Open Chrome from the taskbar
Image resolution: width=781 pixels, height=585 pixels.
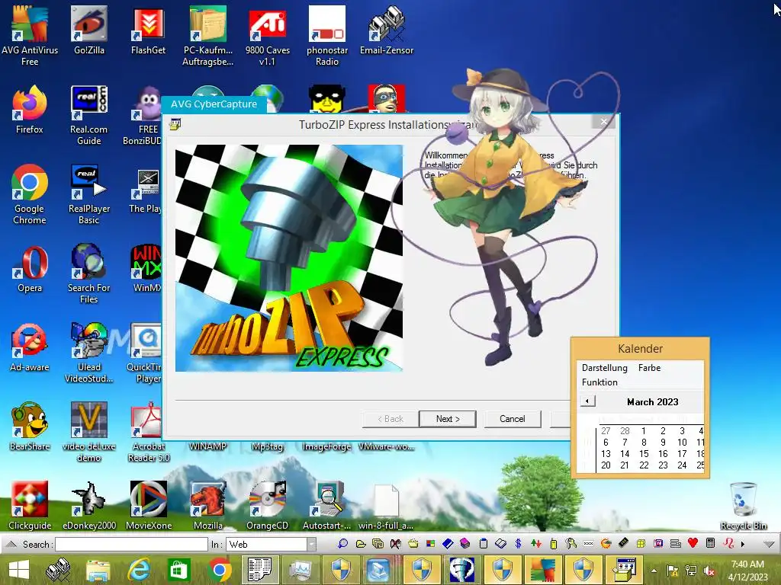220,570
